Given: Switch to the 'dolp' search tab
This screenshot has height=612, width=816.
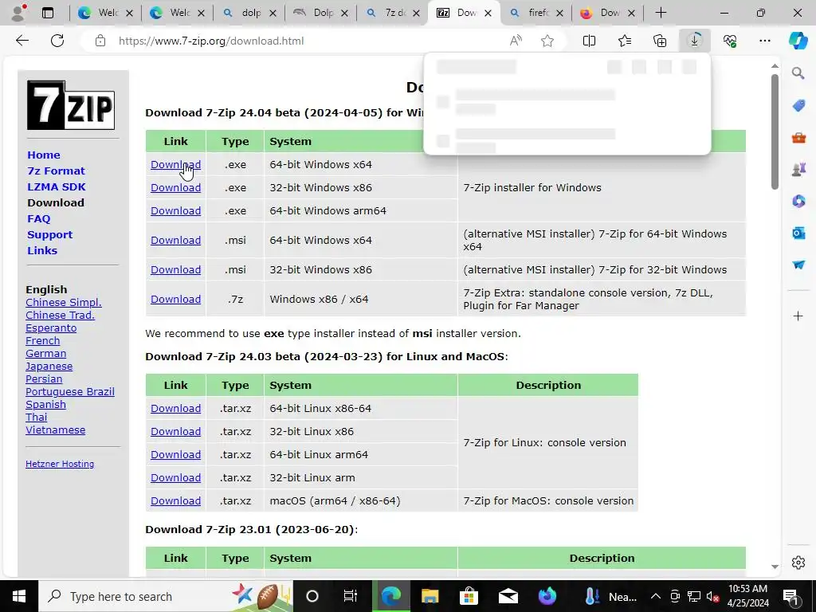Looking at the screenshot, I should click(x=249, y=13).
